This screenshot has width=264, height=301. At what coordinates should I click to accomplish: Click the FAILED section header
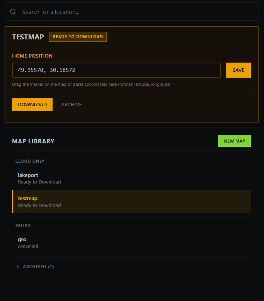(x=23, y=226)
